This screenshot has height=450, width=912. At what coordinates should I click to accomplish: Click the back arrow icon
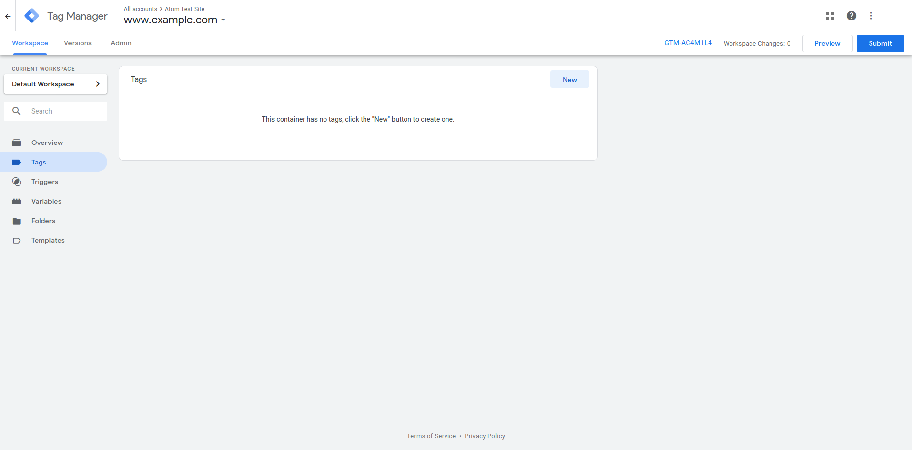click(8, 16)
